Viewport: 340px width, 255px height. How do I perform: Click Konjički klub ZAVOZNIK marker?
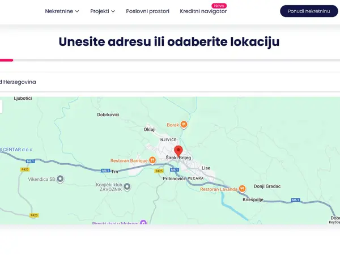pyautogui.click(x=127, y=187)
